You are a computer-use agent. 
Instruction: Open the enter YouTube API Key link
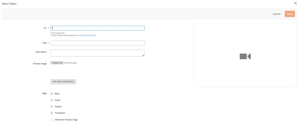pyautogui.click(x=83, y=35)
